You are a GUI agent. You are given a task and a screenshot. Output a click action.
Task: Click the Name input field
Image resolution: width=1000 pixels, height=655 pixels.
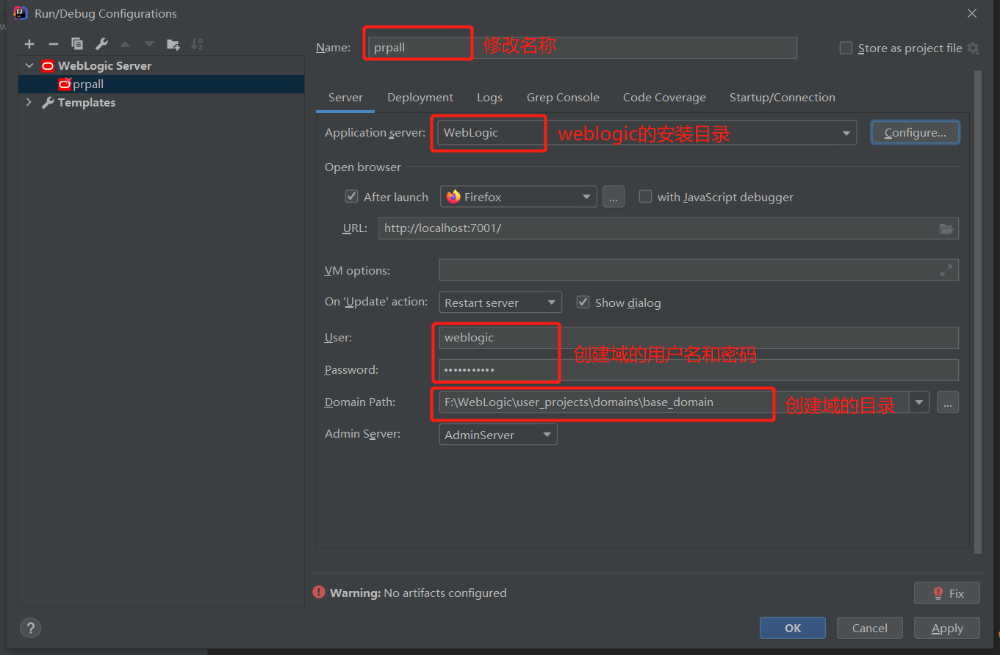click(582, 48)
